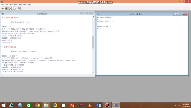Click the Print toolbar icon
Image resolution: width=191 pixels, height=108 pixels.
click(19, 8)
